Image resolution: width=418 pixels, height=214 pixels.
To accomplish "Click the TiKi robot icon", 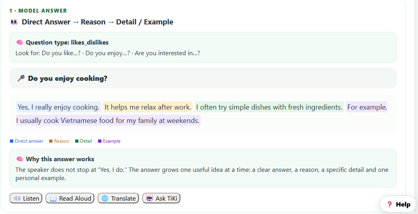I will coord(150,199).
